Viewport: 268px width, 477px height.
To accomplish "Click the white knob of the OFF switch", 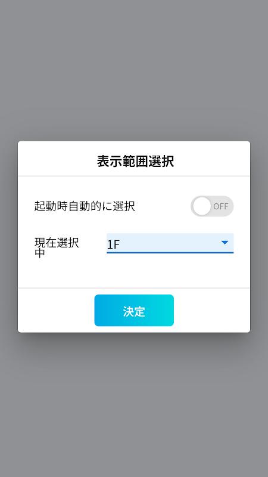I will [202, 206].
